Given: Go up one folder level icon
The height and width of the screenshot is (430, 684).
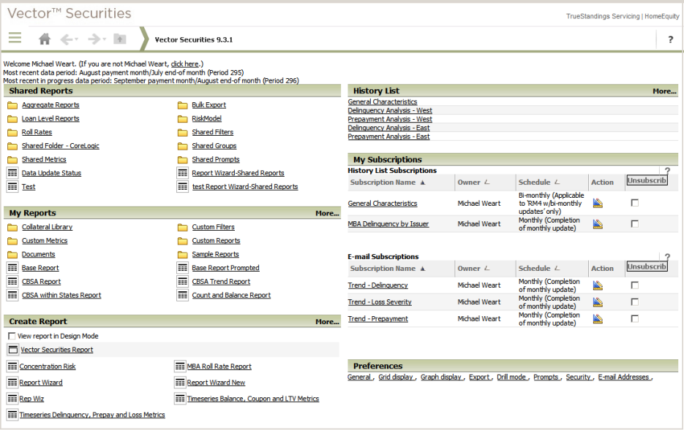Looking at the screenshot, I should [119, 39].
